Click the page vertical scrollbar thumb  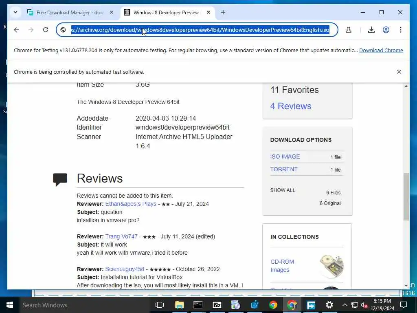click(406, 197)
